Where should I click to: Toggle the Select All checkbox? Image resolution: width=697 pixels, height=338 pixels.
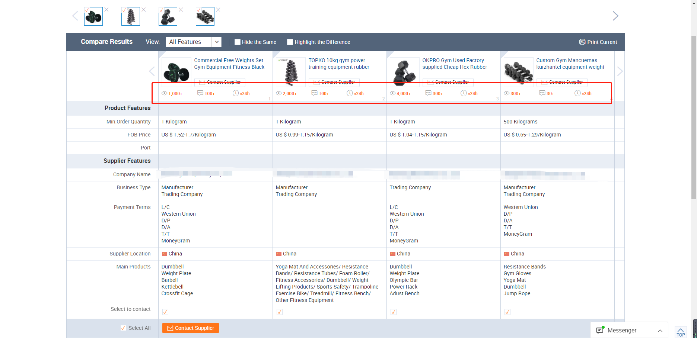pos(123,328)
